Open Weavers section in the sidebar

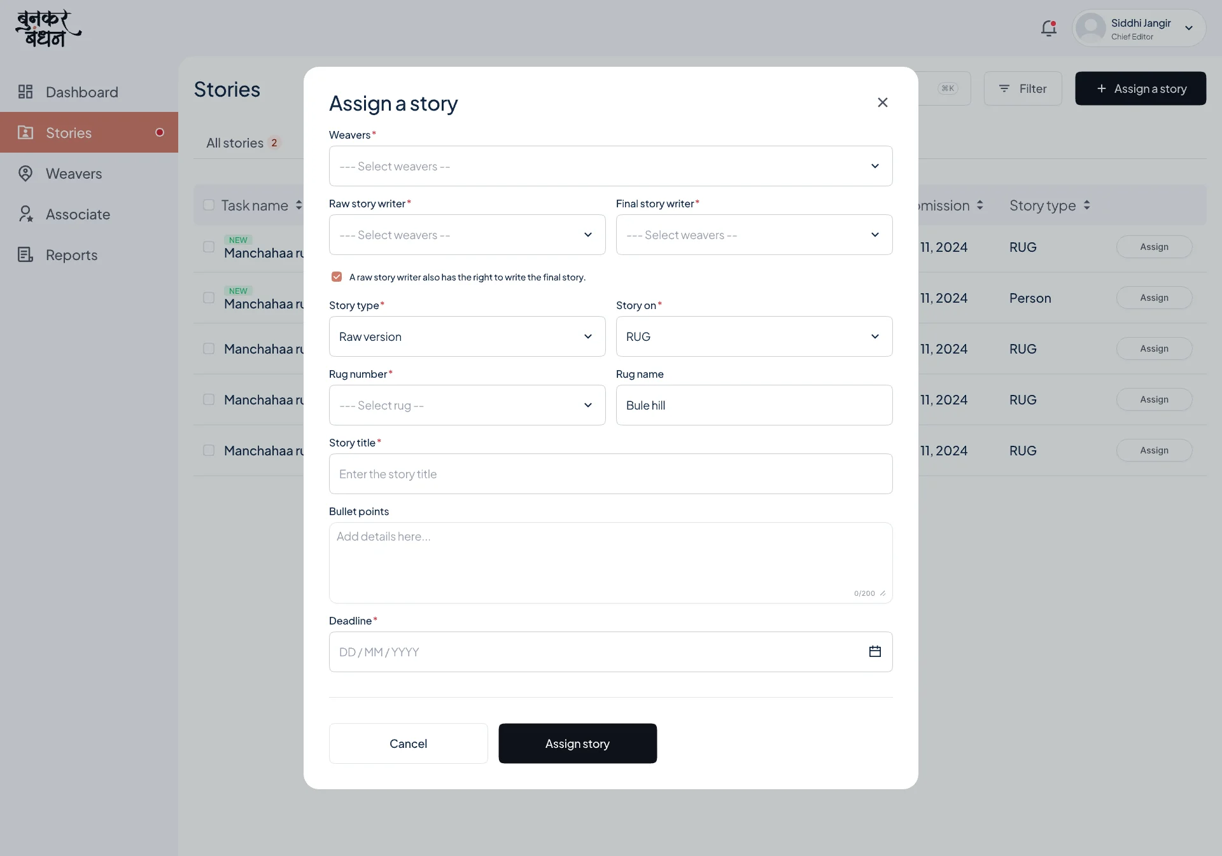tap(89, 173)
